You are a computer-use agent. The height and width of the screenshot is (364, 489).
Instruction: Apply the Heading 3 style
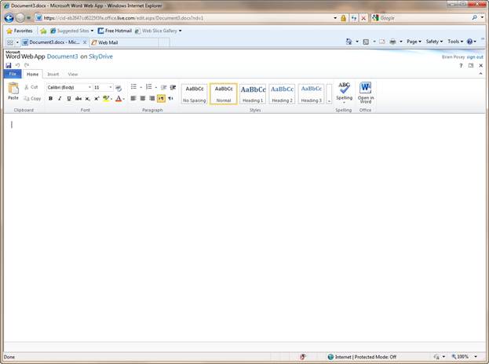(x=312, y=94)
